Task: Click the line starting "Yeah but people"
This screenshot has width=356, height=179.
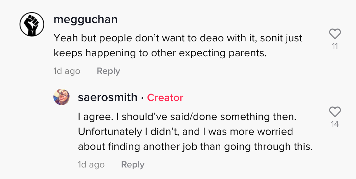Action: [x=178, y=38]
